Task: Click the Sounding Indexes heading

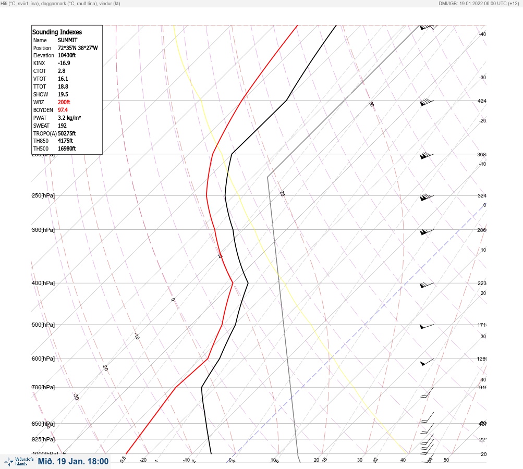Action: 57,32
